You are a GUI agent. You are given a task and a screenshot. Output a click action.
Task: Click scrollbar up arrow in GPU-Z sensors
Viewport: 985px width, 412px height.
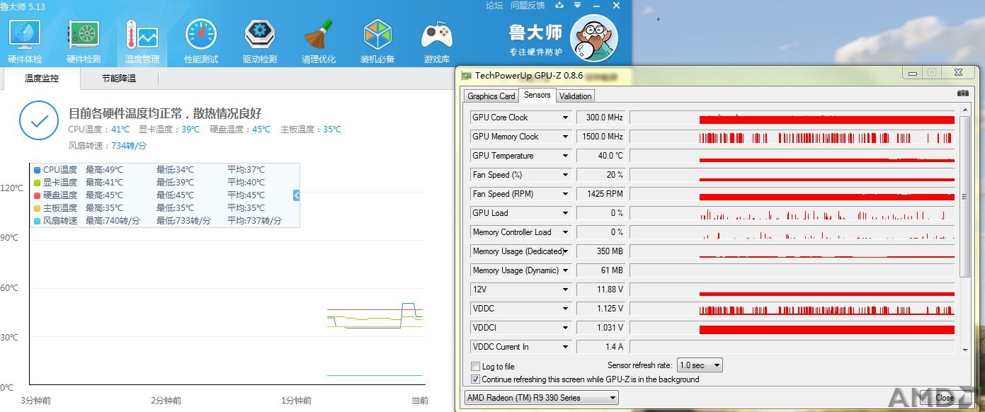click(x=964, y=110)
